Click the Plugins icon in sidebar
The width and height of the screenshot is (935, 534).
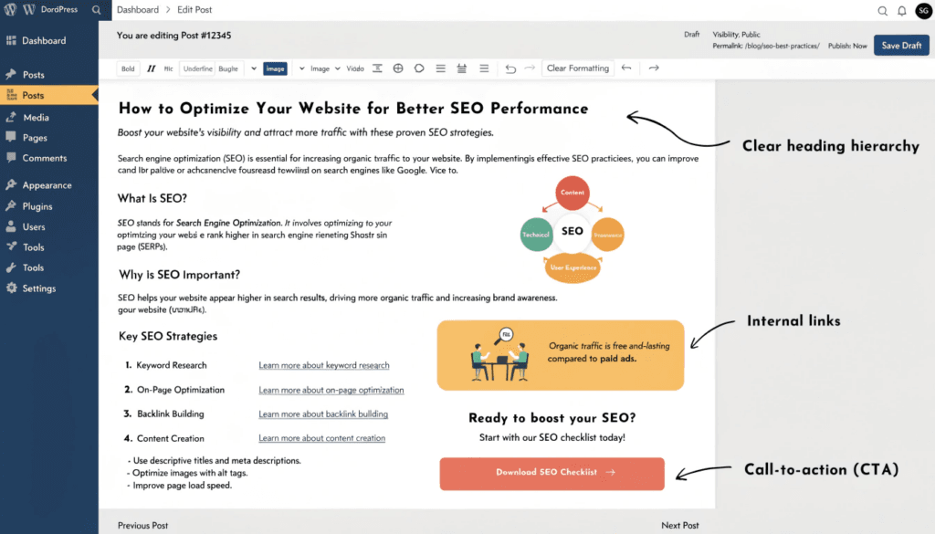(x=11, y=205)
